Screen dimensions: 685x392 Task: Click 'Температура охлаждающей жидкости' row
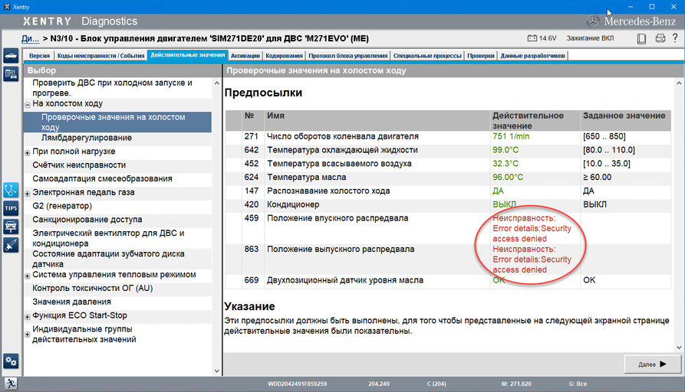pos(448,150)
